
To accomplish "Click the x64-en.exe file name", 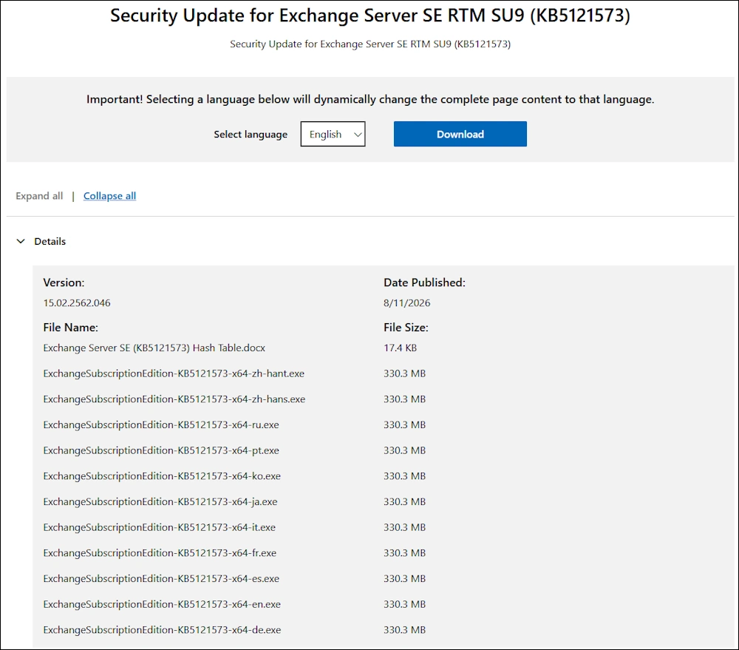I will (162, 604).
